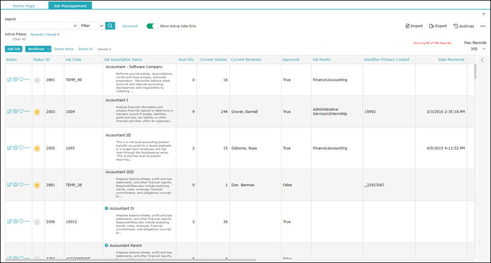Click the Add Job button
This screenshot has width=491, height=263.
14,49
